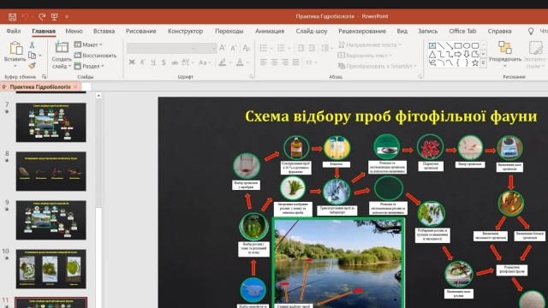
Task: Open Направление текста dropdown
Action: coord(370,44)
